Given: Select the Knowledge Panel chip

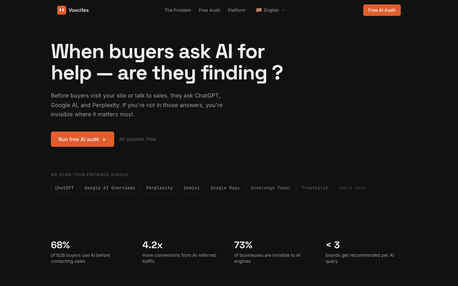Looking at the screenshot, I should pyautogui.click(x=271, y=188).
